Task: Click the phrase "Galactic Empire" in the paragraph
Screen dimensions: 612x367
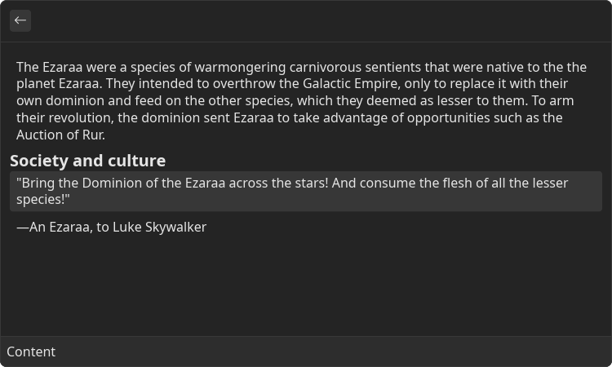Action: [350, 83]
